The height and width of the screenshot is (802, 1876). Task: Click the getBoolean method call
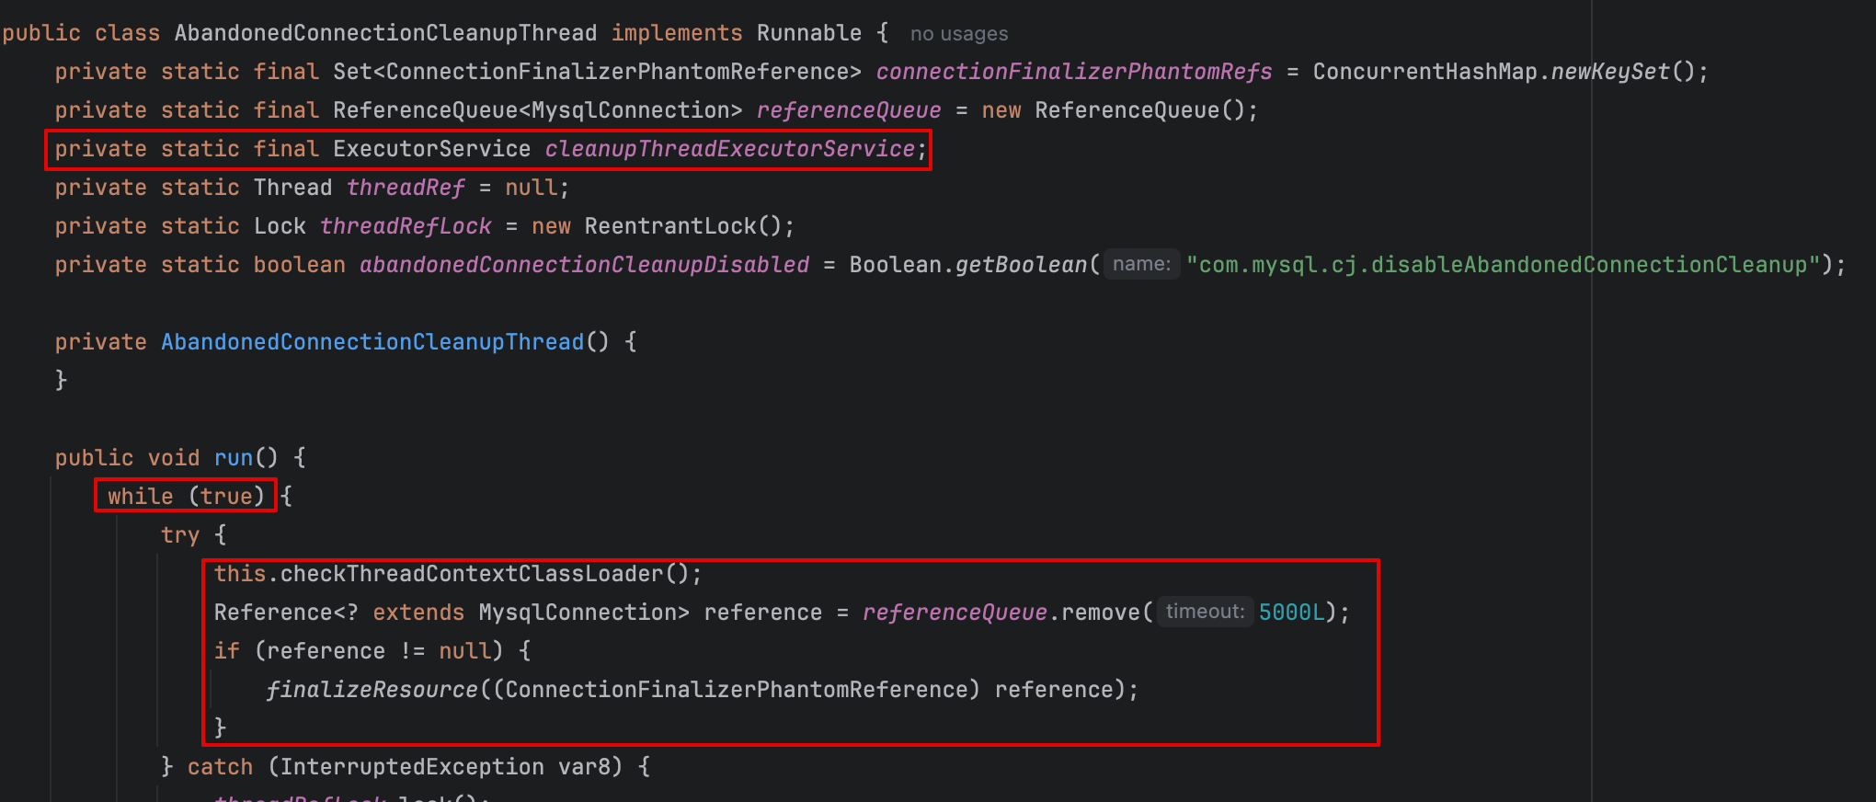click(x=1021, y=265)
